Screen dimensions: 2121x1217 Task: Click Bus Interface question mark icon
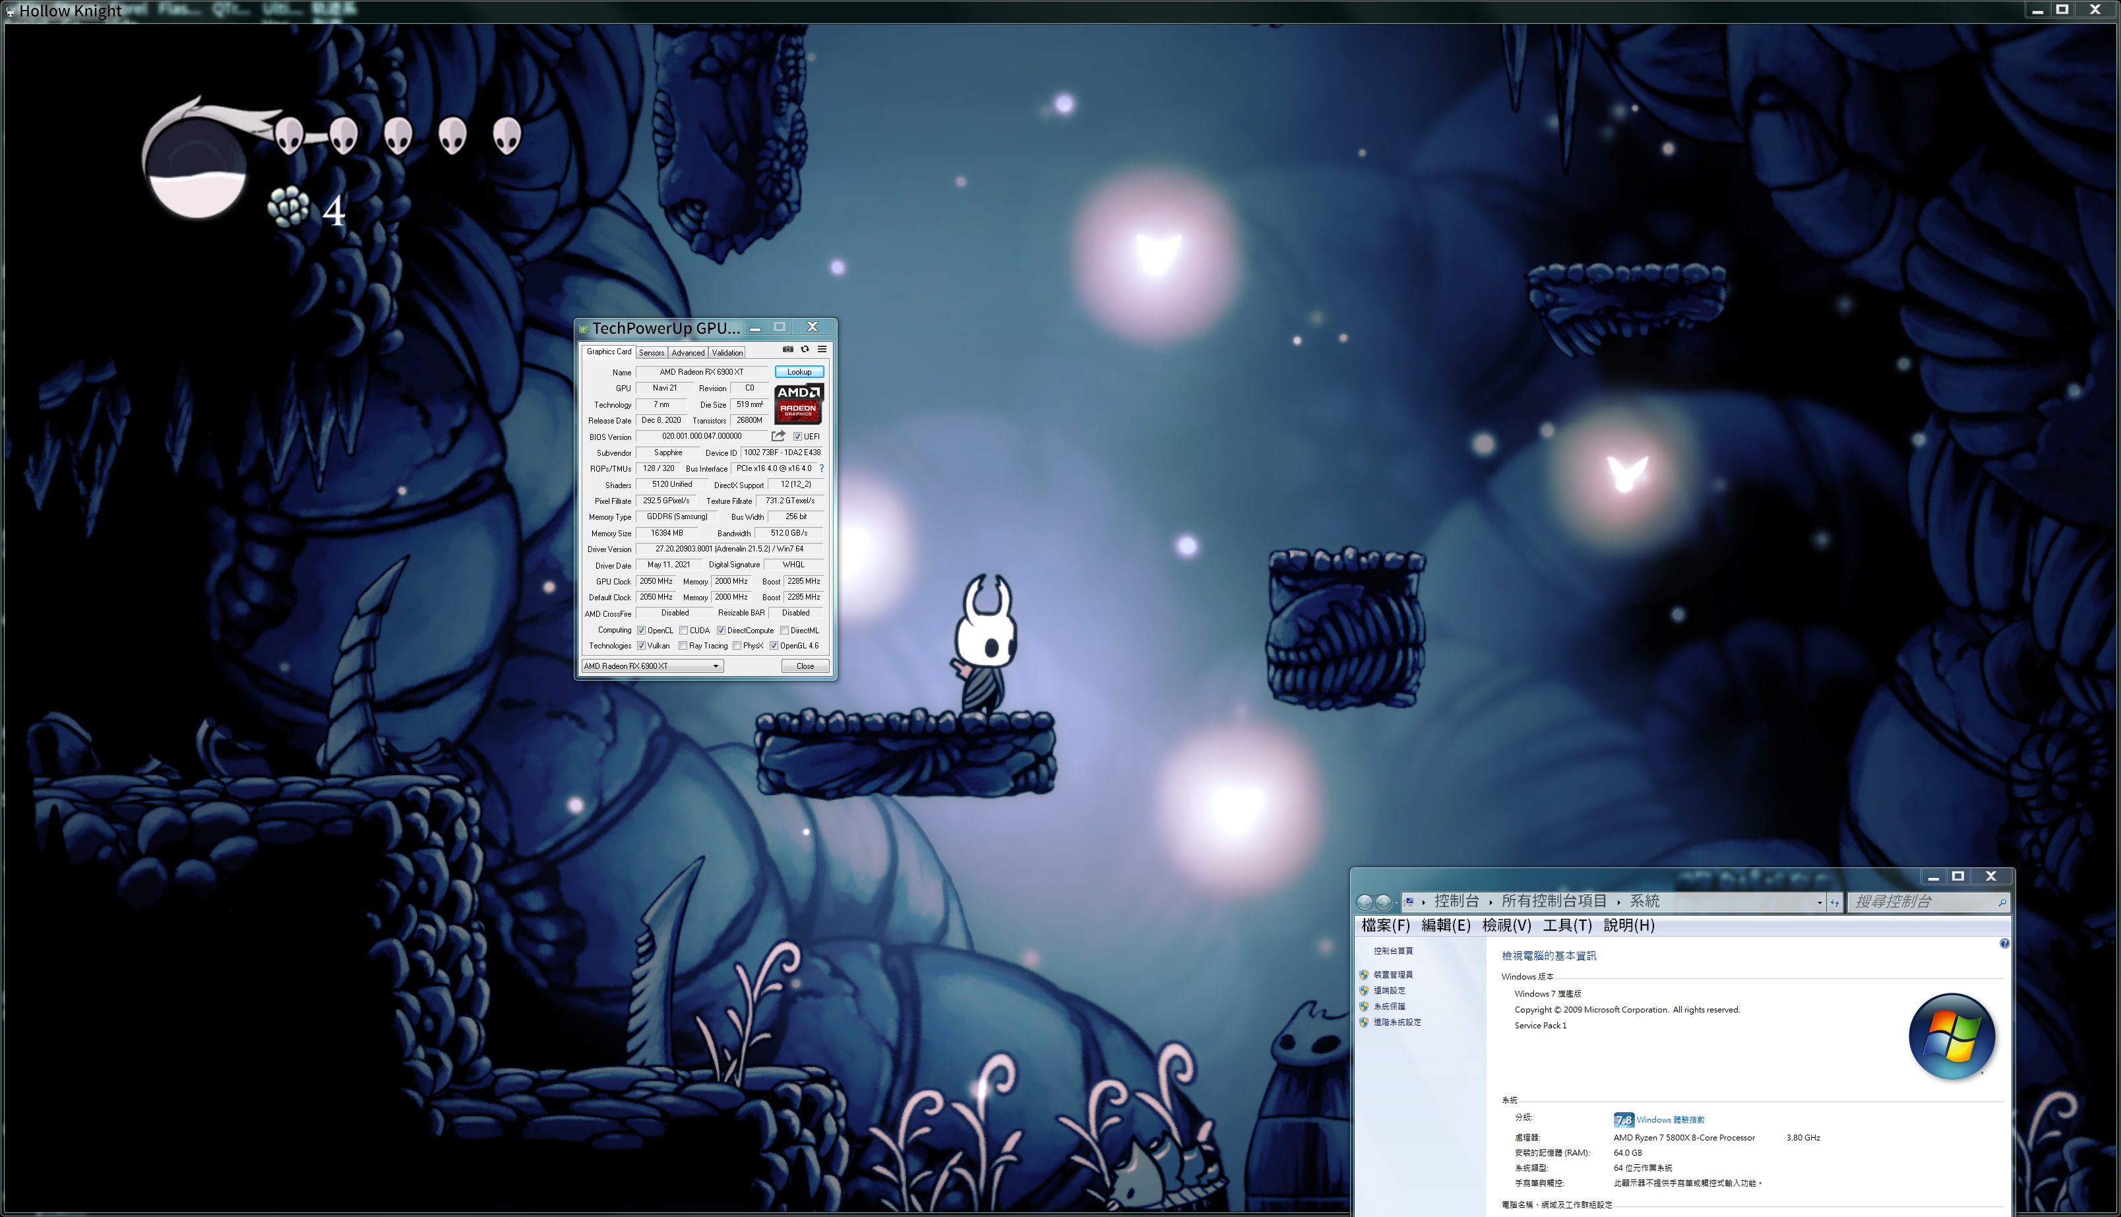coord(822,469)
